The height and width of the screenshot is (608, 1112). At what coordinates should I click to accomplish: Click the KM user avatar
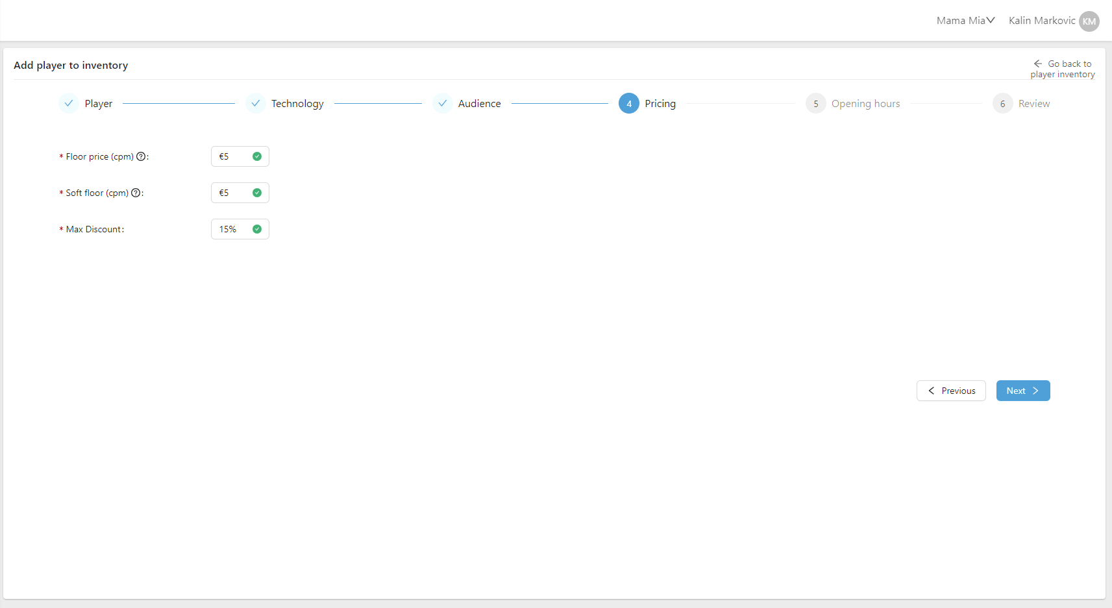click(1089, 21)
